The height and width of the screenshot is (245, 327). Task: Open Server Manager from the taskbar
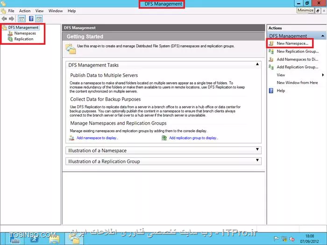tap(15, 239)
